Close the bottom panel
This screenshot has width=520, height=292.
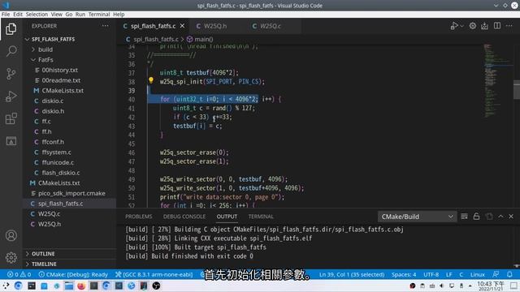click(511, 217)
